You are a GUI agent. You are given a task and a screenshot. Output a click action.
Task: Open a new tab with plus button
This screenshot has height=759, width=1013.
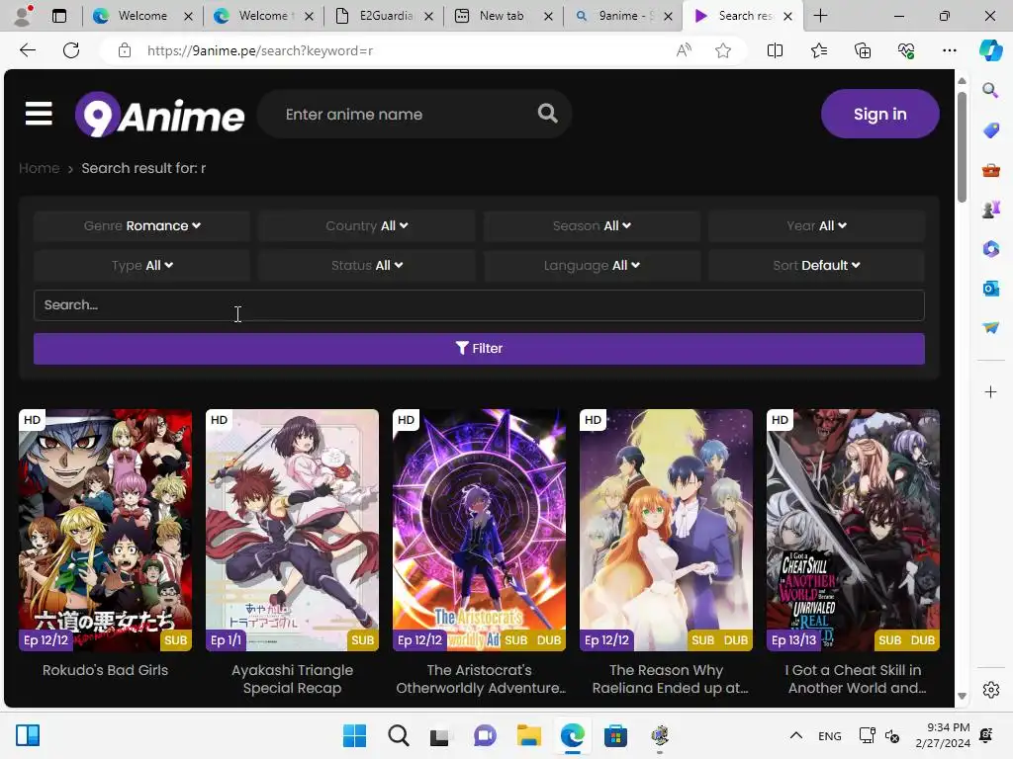click(x=820, y=16)
